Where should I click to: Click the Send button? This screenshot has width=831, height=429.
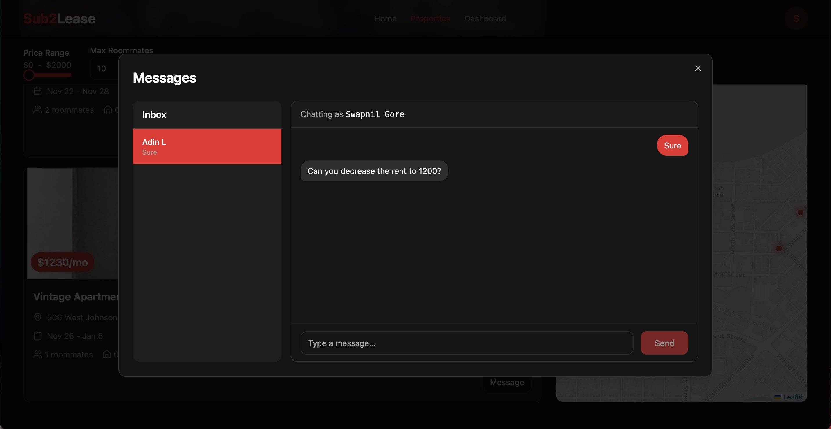(664, 343)
